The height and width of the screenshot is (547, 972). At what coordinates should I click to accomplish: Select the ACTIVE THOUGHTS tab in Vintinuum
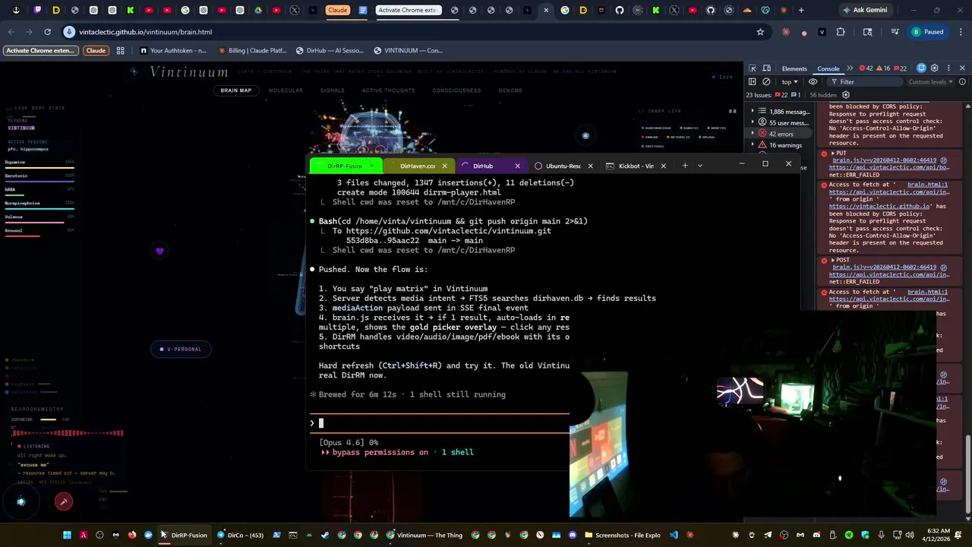[388, 90]
